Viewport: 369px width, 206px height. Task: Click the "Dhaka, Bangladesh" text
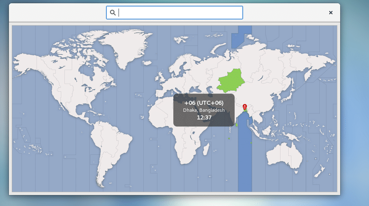coord(204,110)
